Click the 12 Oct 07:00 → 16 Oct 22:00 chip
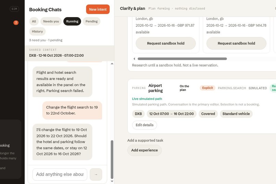The height and width of the screenshot is (184, 276). [x=172, y=114]
